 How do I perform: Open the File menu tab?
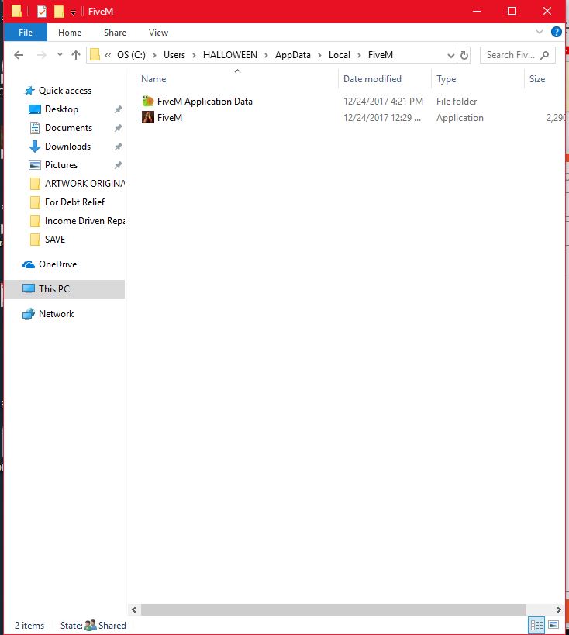tap(26, 33)
